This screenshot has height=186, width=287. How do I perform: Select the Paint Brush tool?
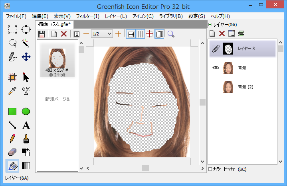[26, 139]
